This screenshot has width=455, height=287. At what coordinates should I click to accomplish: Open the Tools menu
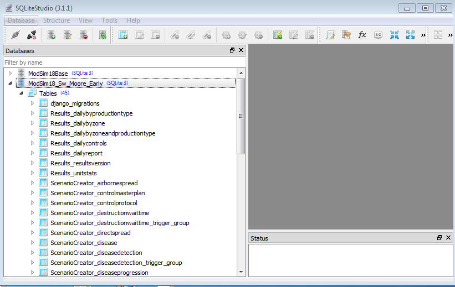pos(109,20)
